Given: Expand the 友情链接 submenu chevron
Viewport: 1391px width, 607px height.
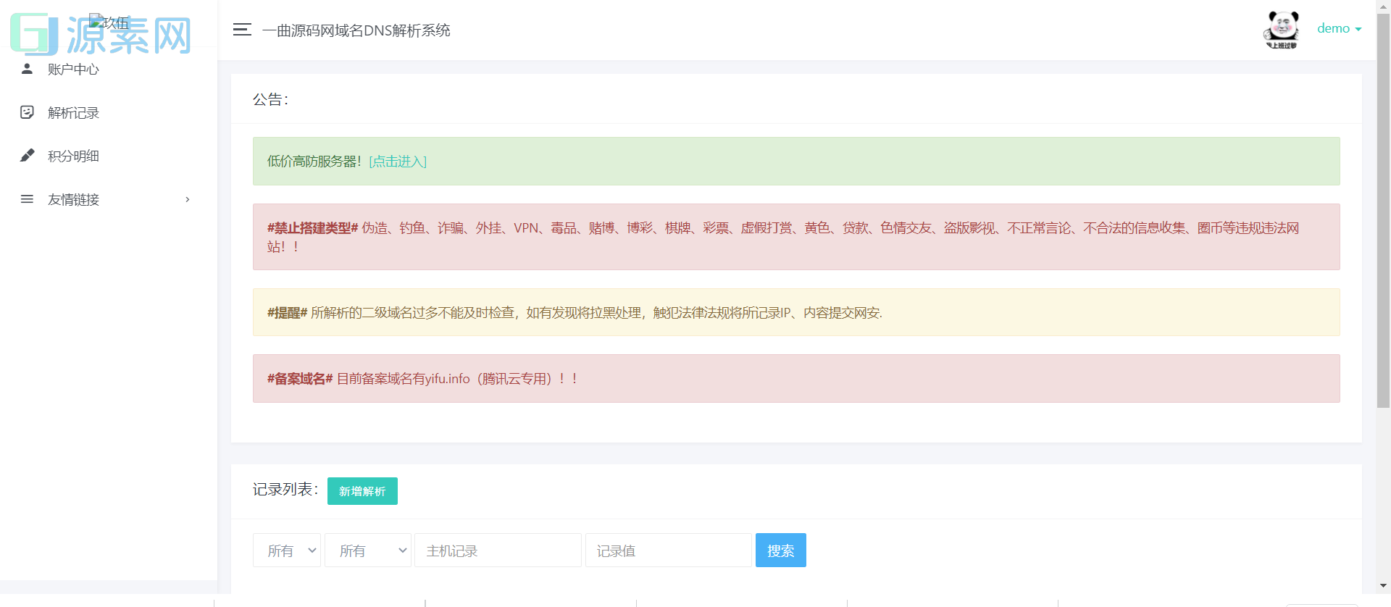Looking at the screenshot, I should (x=188, y=199).
